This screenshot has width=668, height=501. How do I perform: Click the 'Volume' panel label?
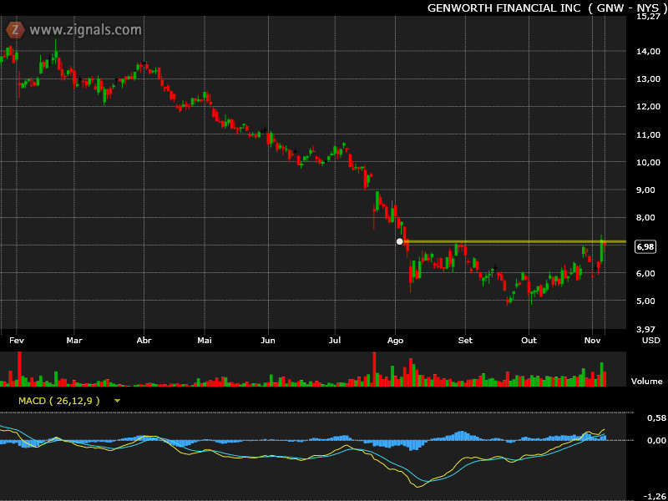(646, 382)
